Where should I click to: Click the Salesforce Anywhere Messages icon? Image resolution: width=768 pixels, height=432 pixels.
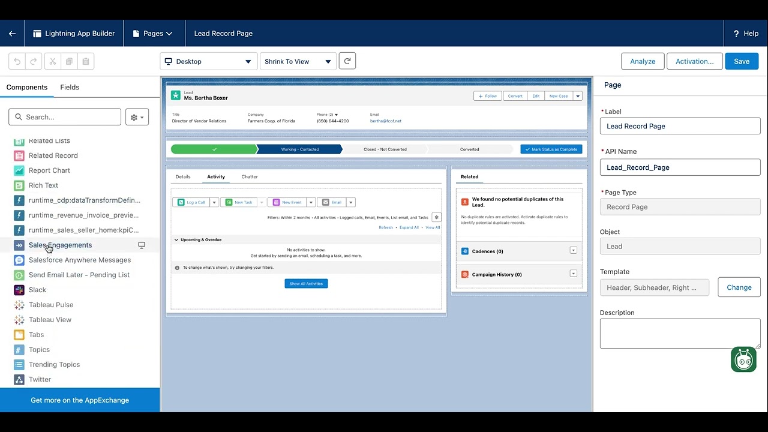point(19,260)
